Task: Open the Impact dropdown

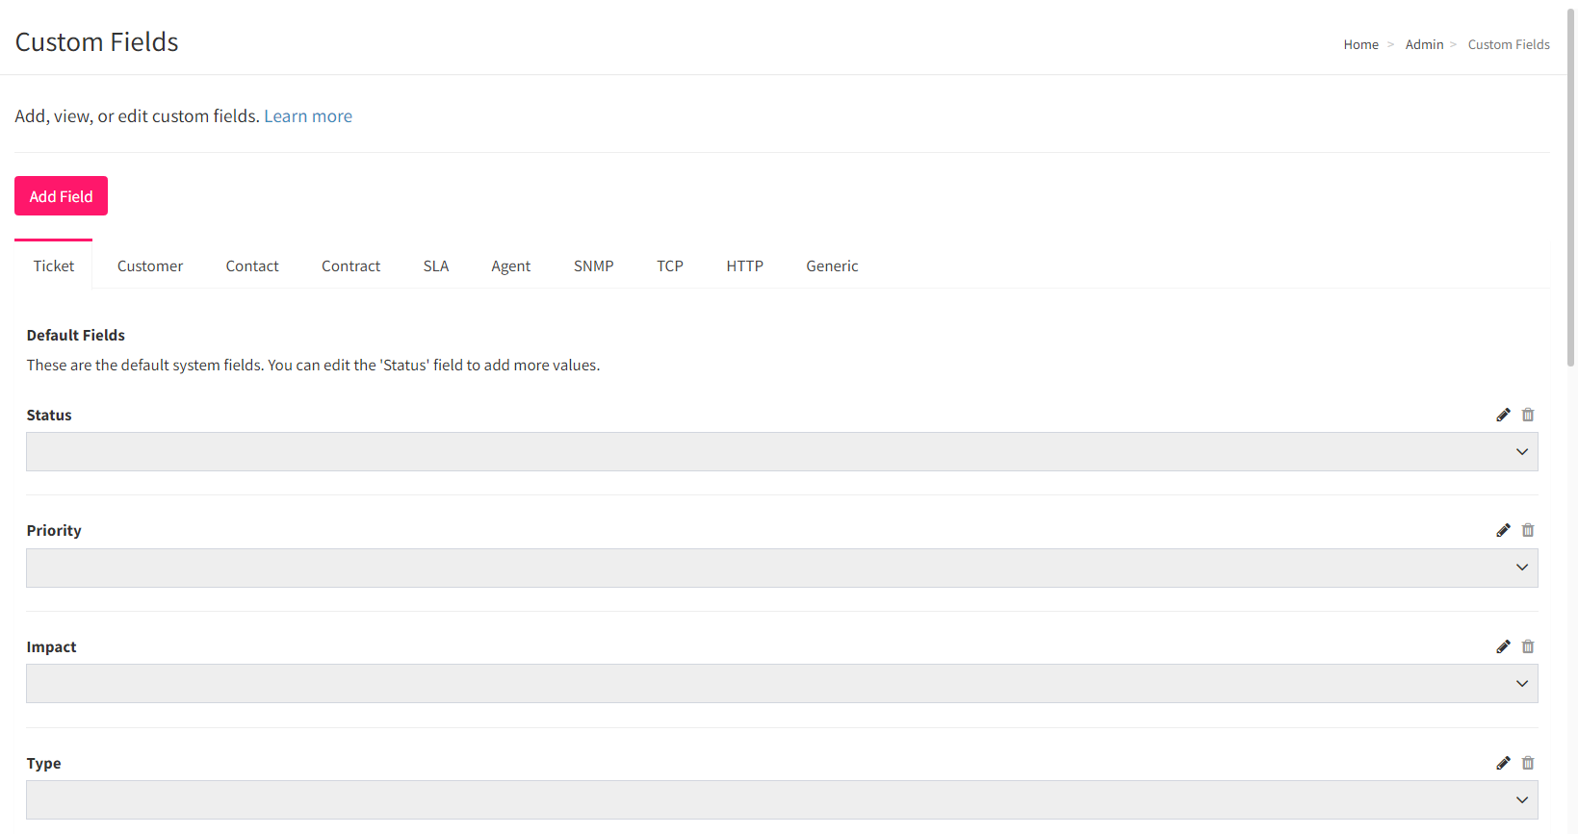Action: coord(781,684)
